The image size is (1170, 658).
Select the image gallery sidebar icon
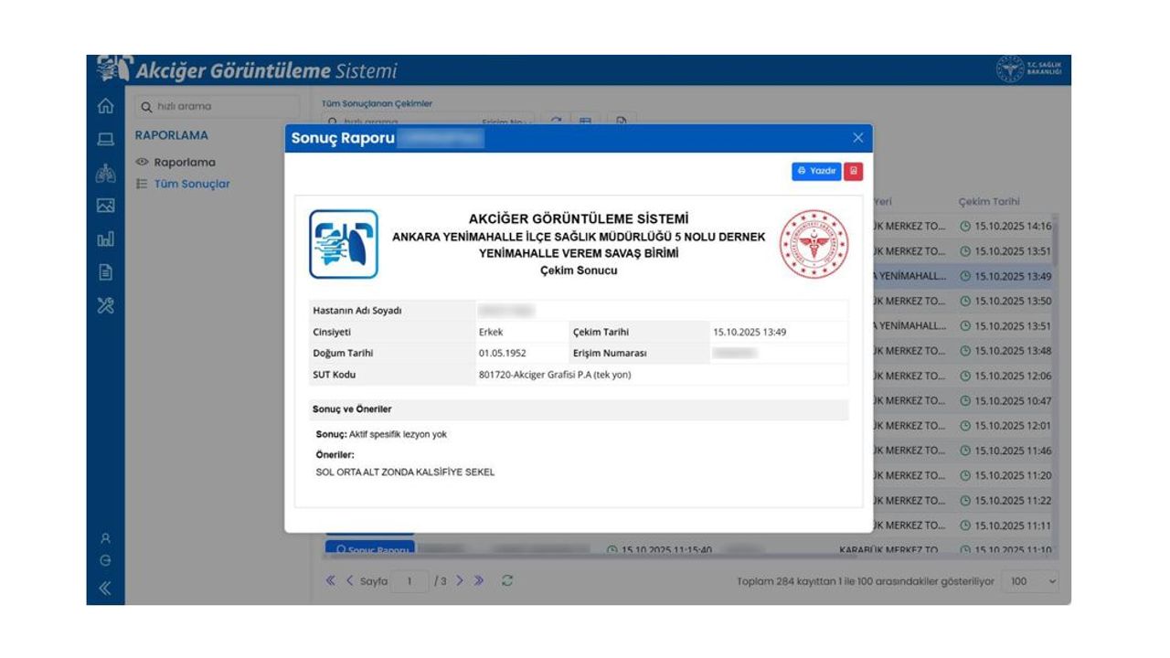coord(105,206)
